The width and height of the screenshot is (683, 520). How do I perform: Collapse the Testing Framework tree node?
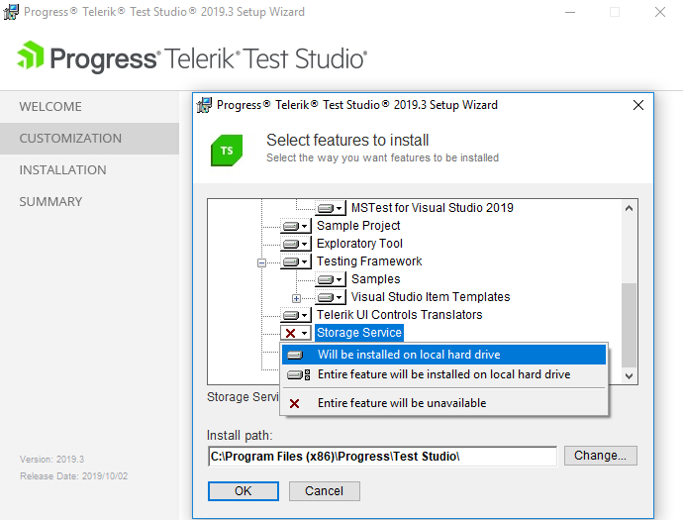pyautogui.click(x=261, y=262)
